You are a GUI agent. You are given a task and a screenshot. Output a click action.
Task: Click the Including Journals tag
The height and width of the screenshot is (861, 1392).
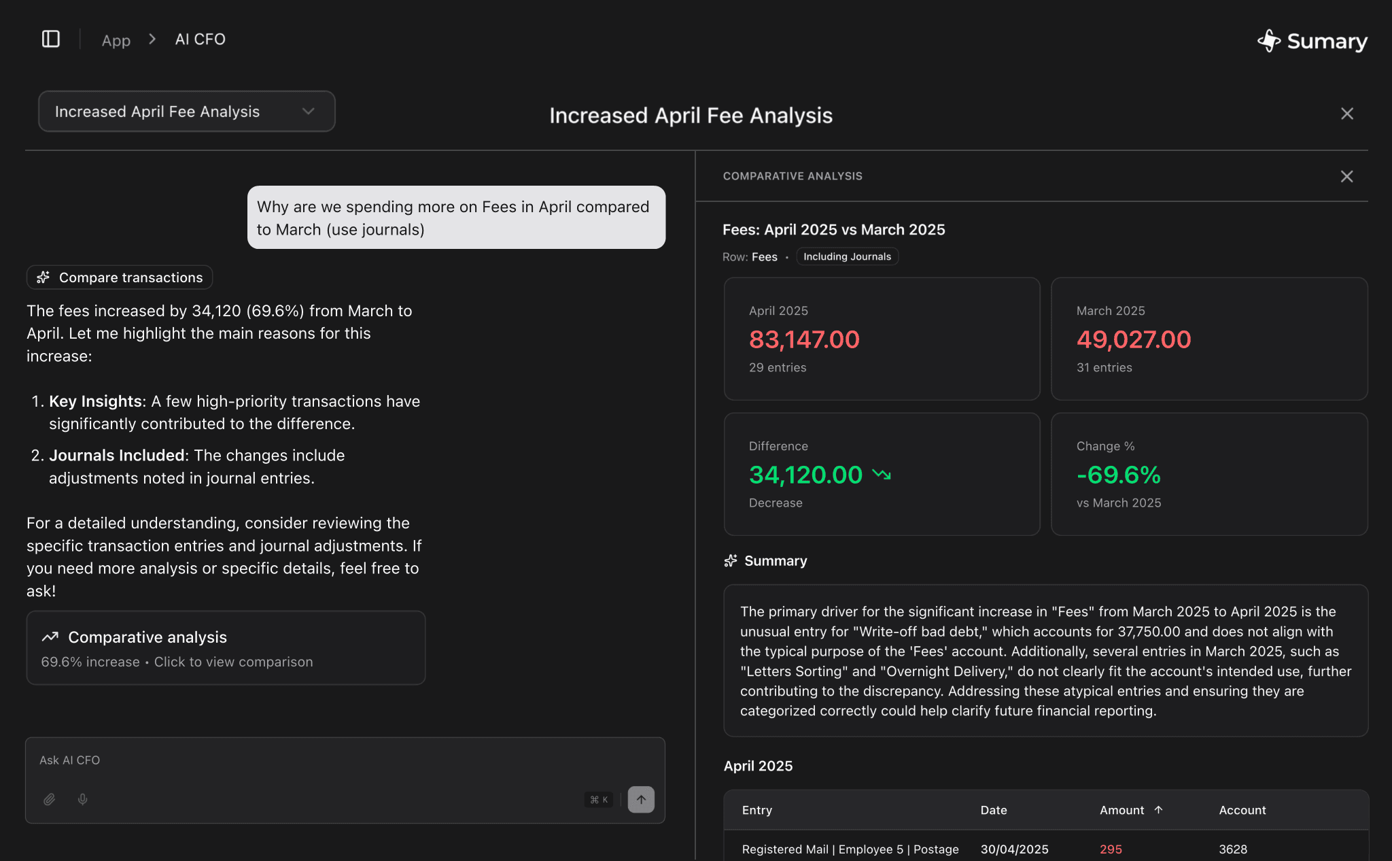pos(847,256)
